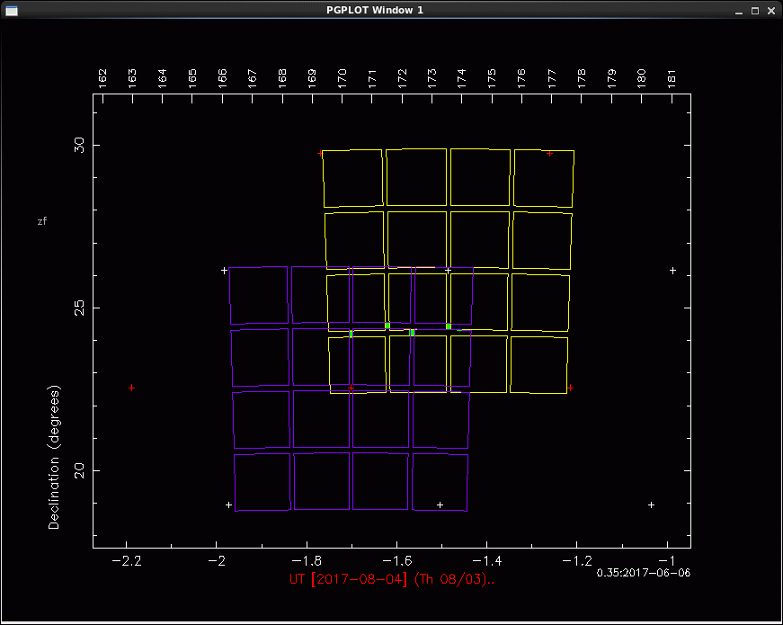Image resolution: width=783 pixels, height=625 pixels.
Task: Click the top axis label '164'
Action: pyautogui.click(x=163, y=79)
